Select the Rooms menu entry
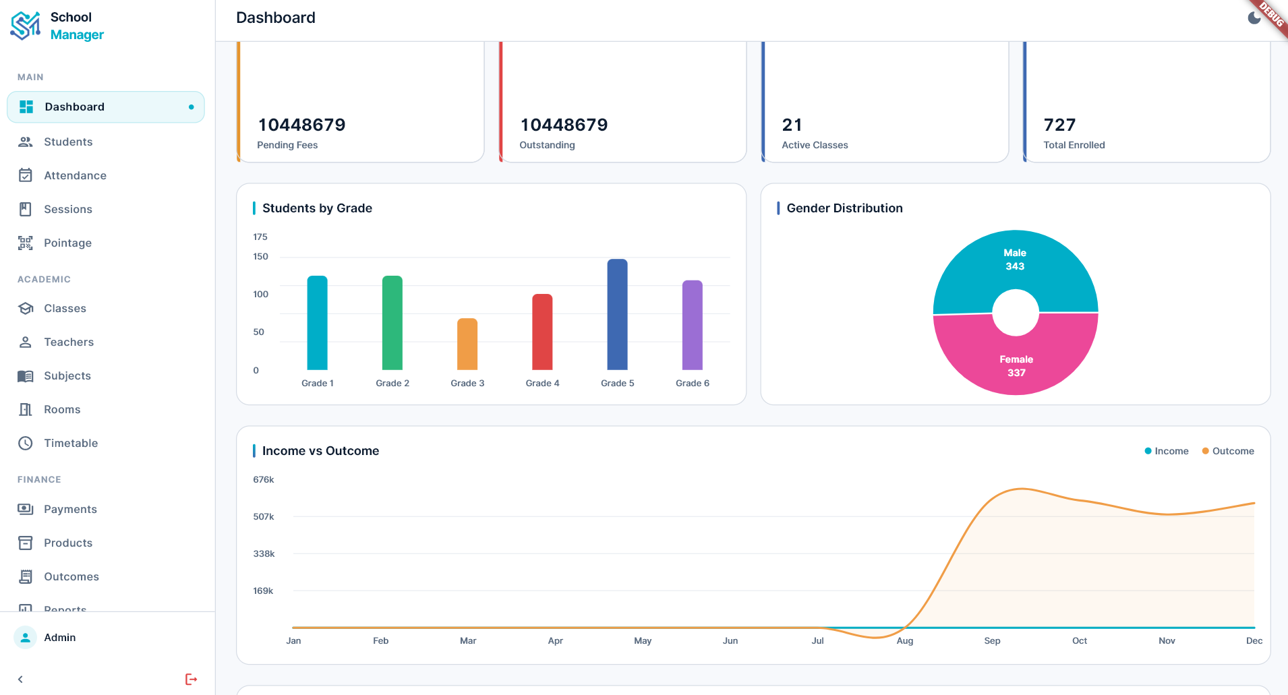Screen dimensions: 1288x695 click(106, 409)
